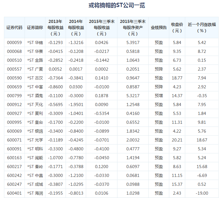Open the *ST 海润 stock name
222x198 pixels.
click(x=35, y=193)
